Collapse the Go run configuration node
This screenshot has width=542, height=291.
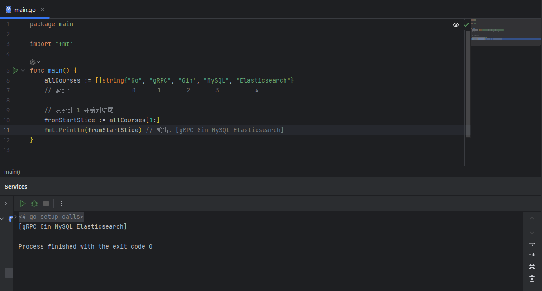click(x=2, y=219)
